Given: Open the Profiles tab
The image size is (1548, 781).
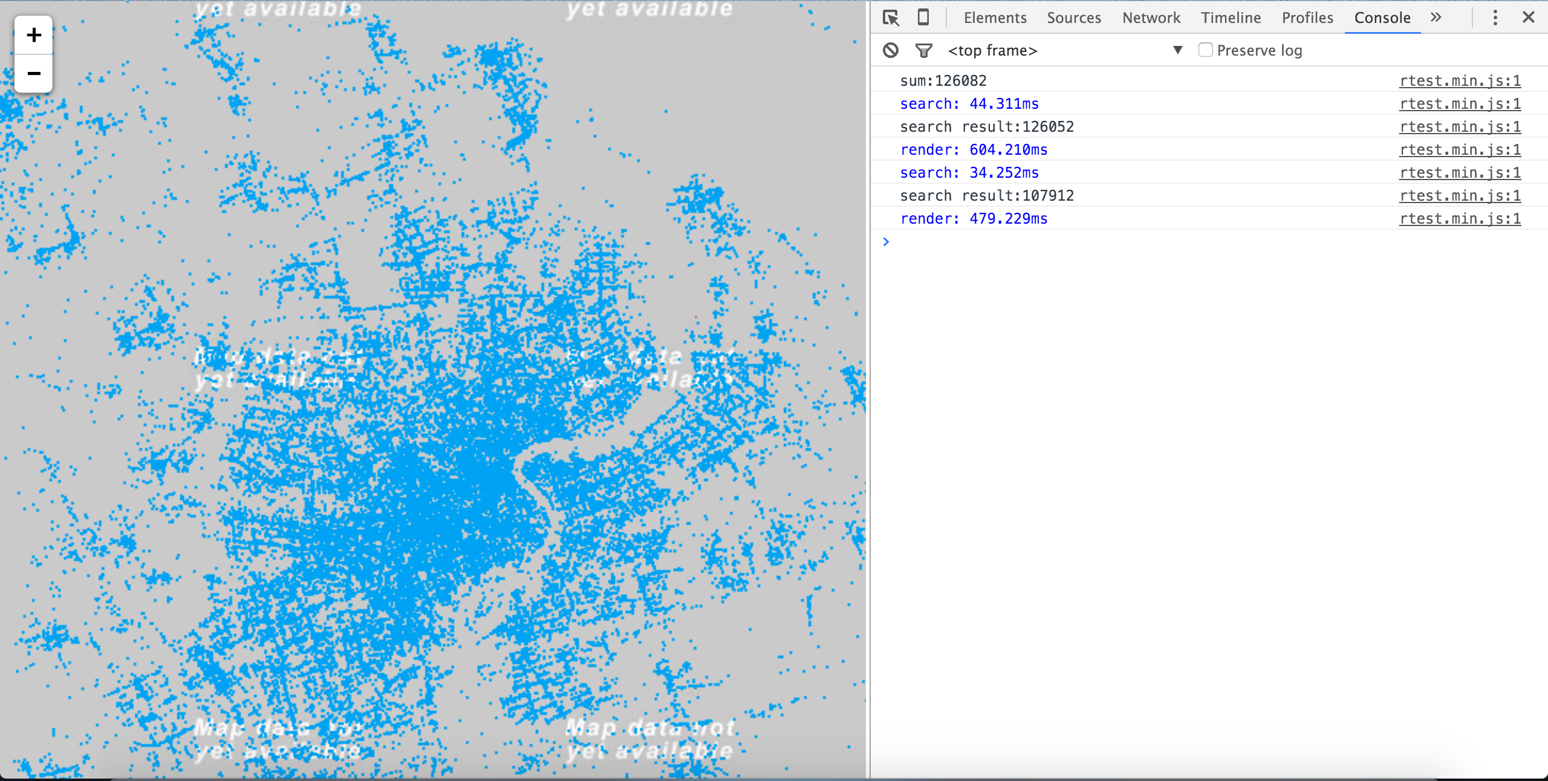Looking at the screenshot, I should click(1307, 18).
